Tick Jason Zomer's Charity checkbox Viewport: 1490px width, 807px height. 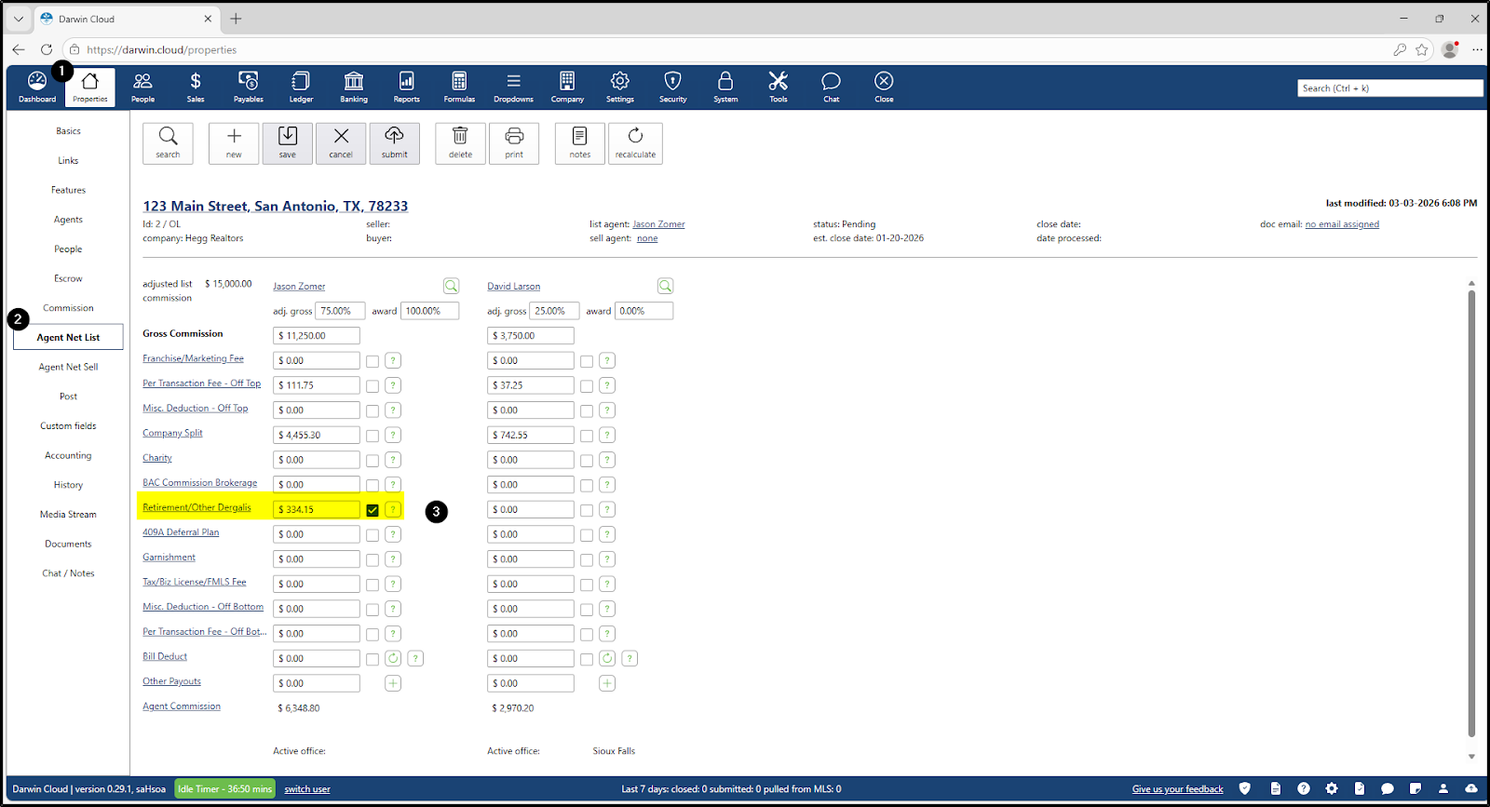[372, 460]
